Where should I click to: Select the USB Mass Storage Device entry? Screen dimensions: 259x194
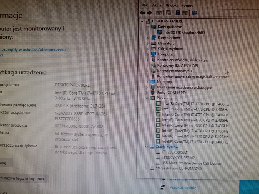click(191, 163)
